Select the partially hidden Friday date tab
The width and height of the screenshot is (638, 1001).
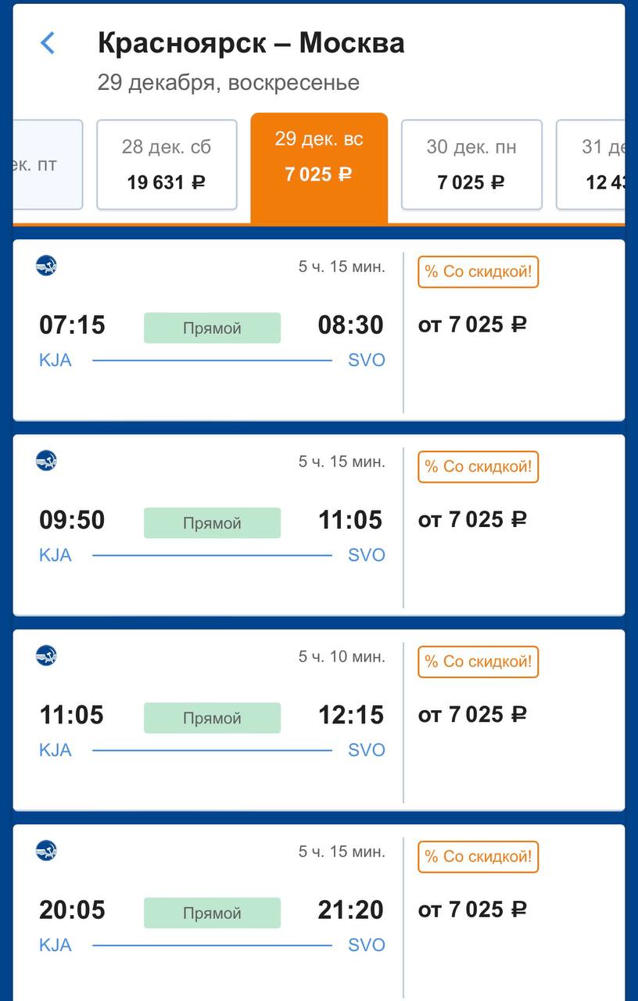(x=47, y=164)
